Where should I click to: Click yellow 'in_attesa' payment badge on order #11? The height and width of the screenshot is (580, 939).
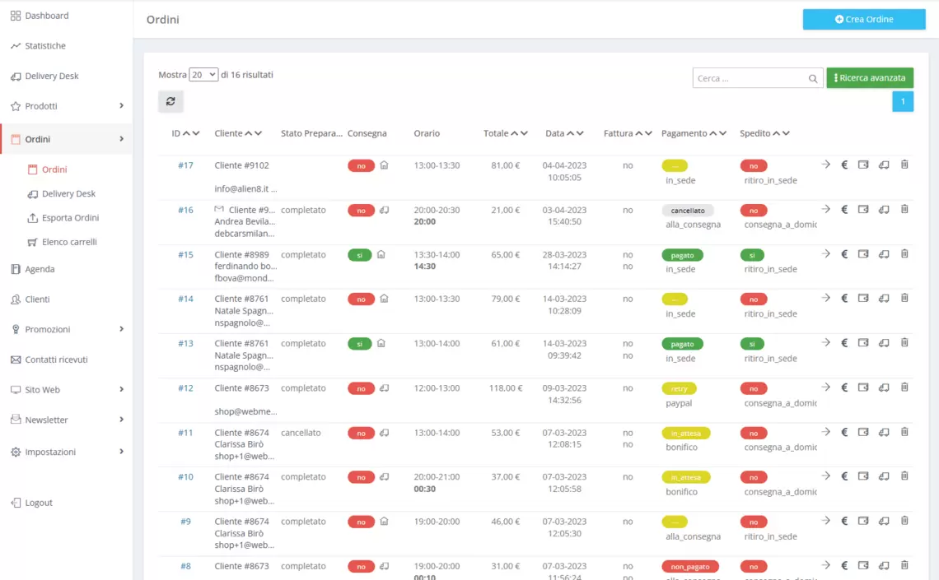[x=685, y=433]
